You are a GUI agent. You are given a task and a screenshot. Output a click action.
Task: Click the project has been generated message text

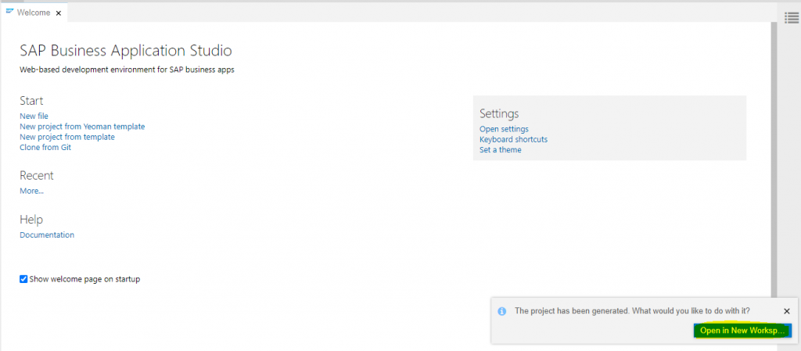click(632, 310)
